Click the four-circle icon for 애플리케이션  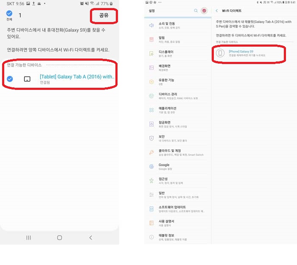tap(151, 110)
